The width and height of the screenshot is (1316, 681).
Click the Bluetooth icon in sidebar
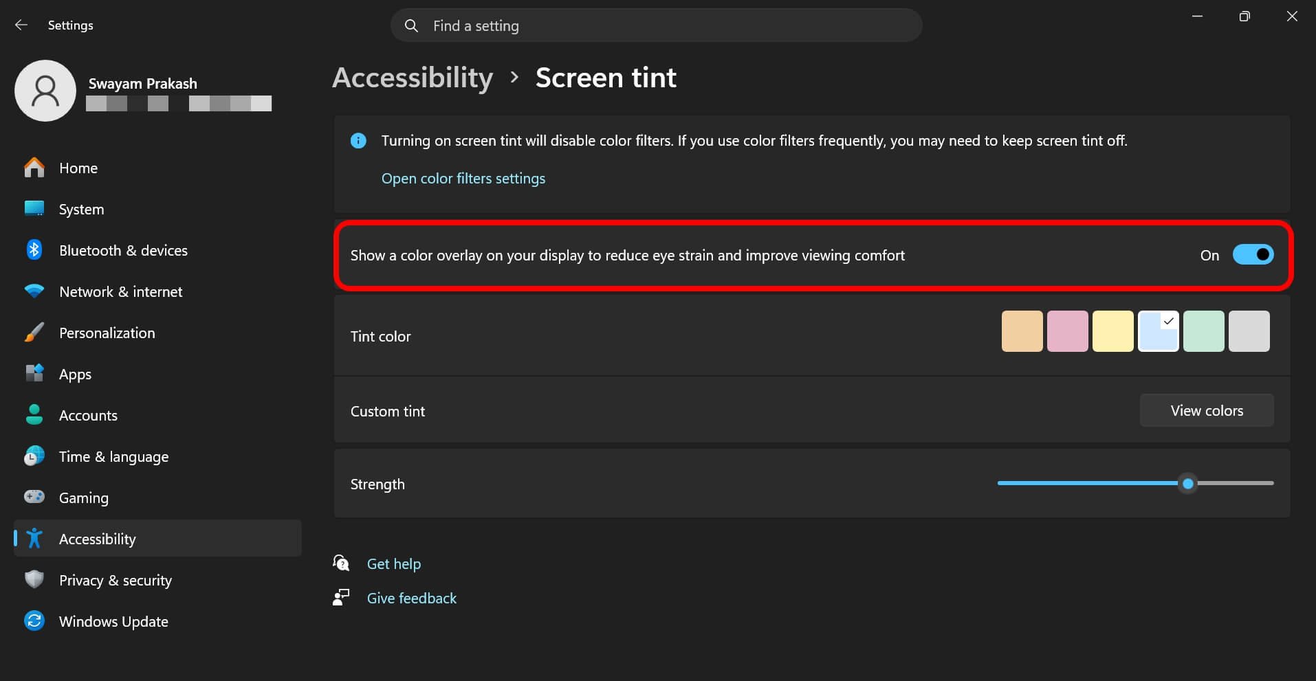(34, 250)
